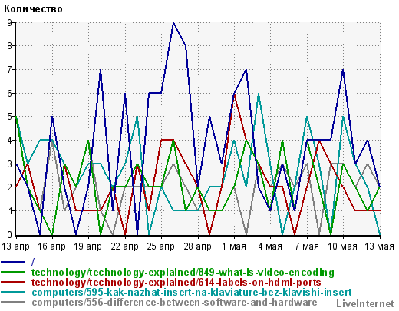Open the kak-nazhat-insert legend link
Screen dimensions: 399x311
tap(192, 293)
